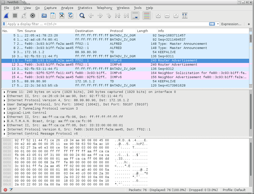Click the display filter input field

click(108, 24)
